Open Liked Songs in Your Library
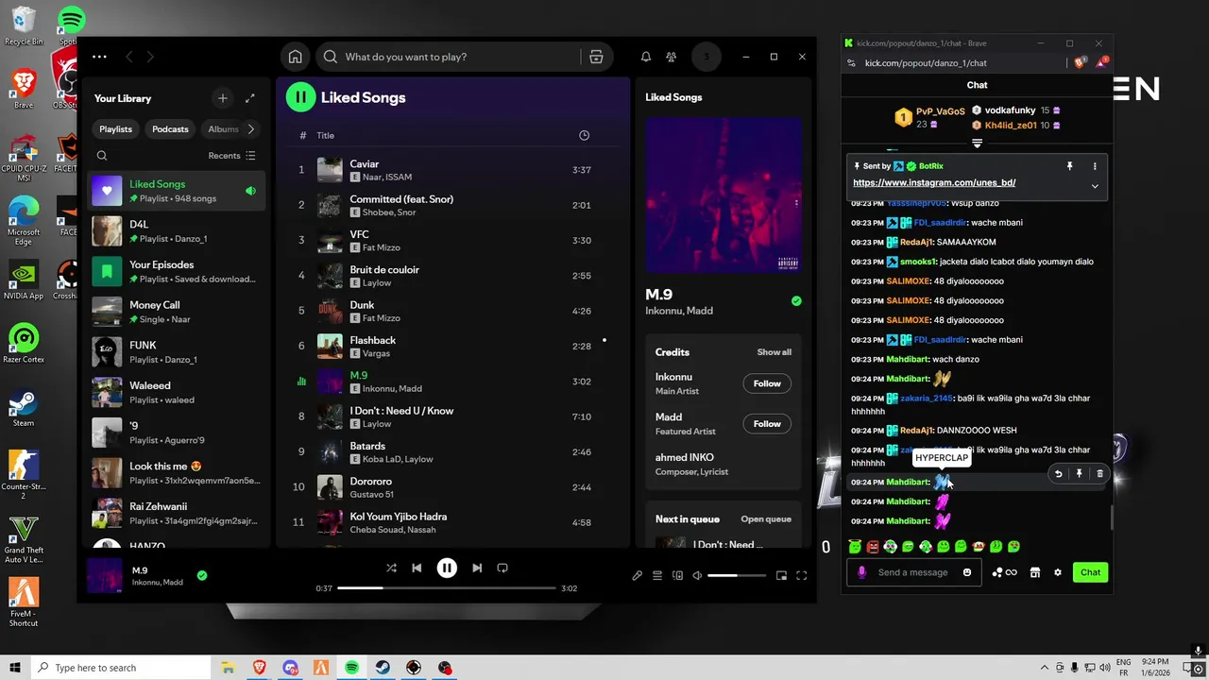The image size is (1209, 680). coord(177,191)
